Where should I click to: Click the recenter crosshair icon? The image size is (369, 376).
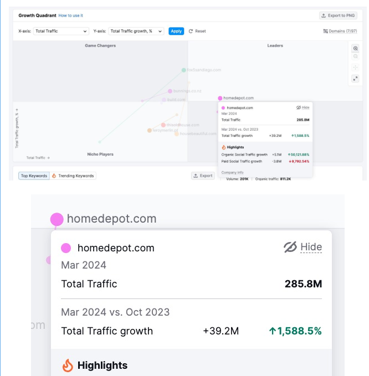[x=355, y=68]
